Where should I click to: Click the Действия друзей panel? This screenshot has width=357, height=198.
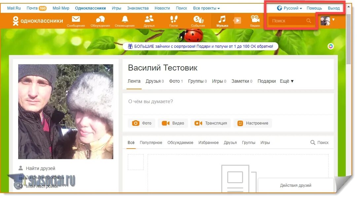click(296, 185)
